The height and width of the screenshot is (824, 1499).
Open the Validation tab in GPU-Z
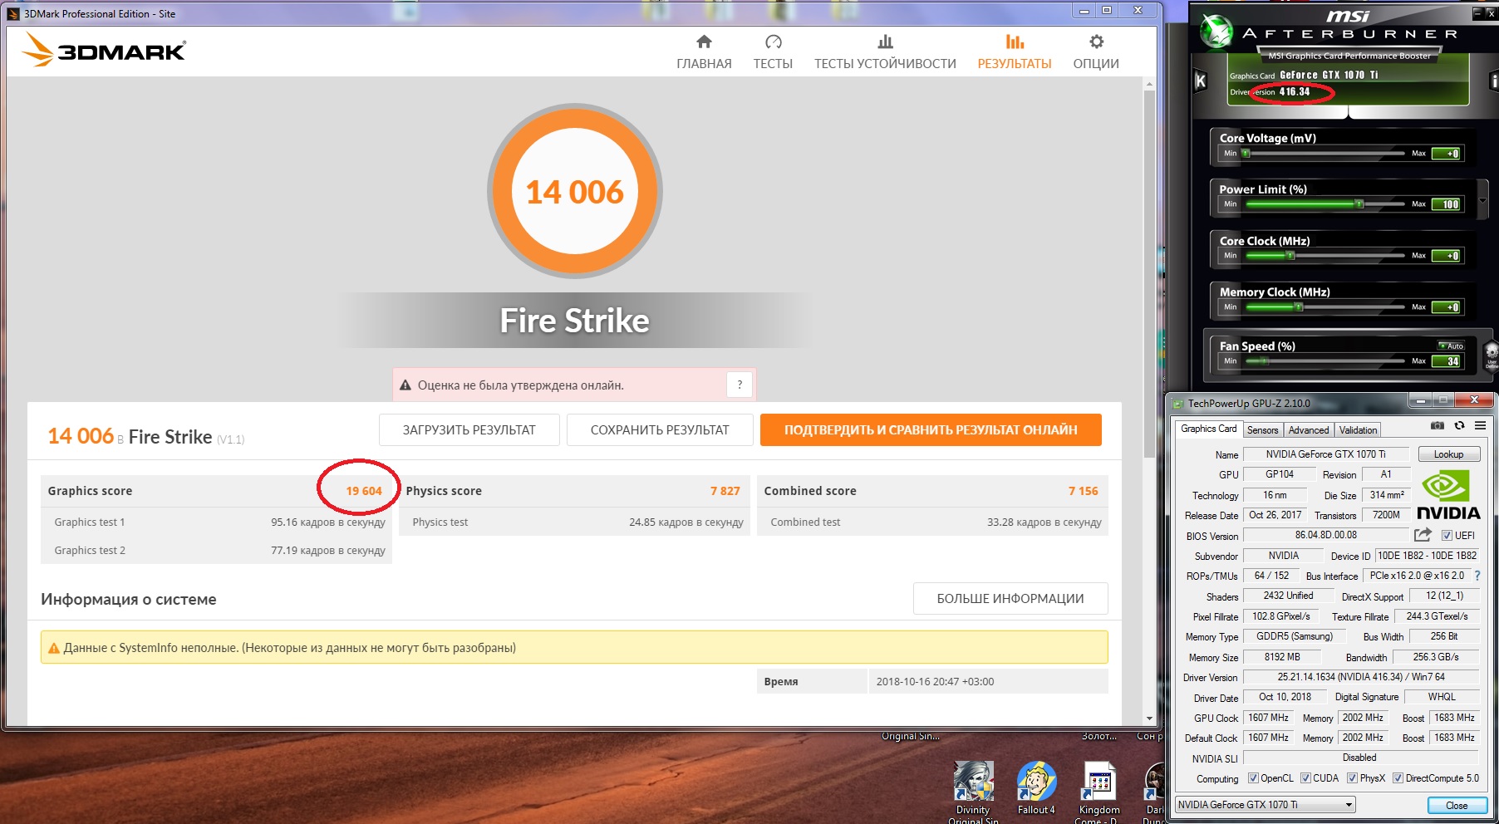click(1358, 430)
